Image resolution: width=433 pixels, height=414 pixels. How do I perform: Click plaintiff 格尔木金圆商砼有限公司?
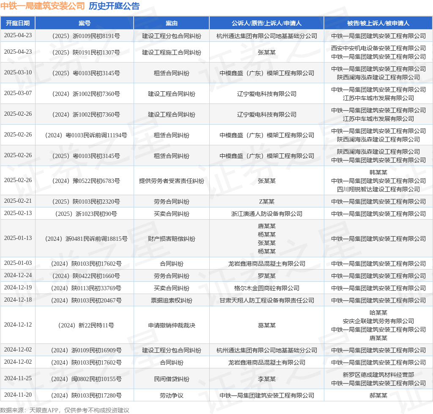pos(266,288)
